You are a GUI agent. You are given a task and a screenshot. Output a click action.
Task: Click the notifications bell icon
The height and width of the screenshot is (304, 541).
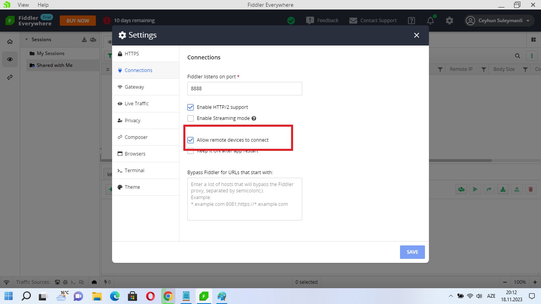431,21
